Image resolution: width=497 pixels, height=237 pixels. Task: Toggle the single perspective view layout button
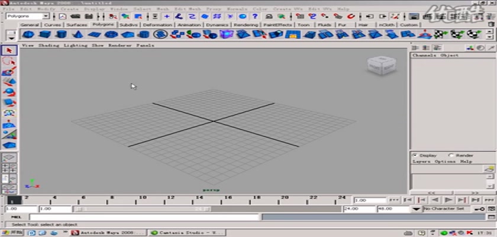click(x=9, y=158)
